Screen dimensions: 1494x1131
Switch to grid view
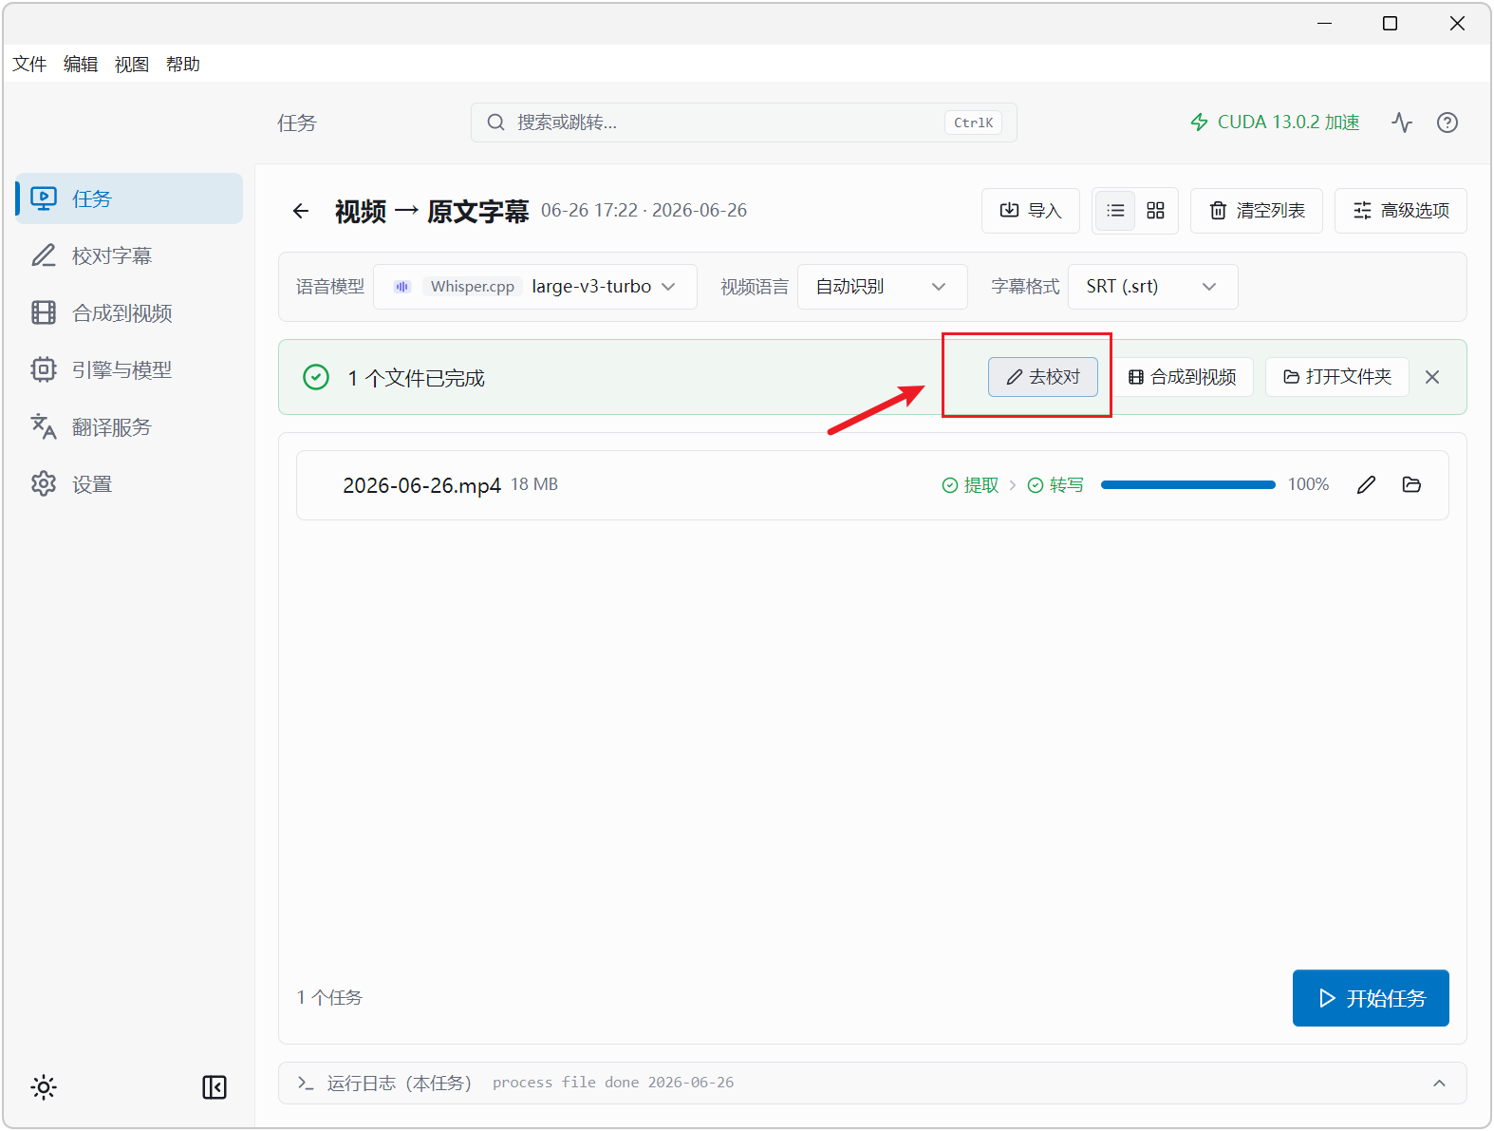[1155, 211]
